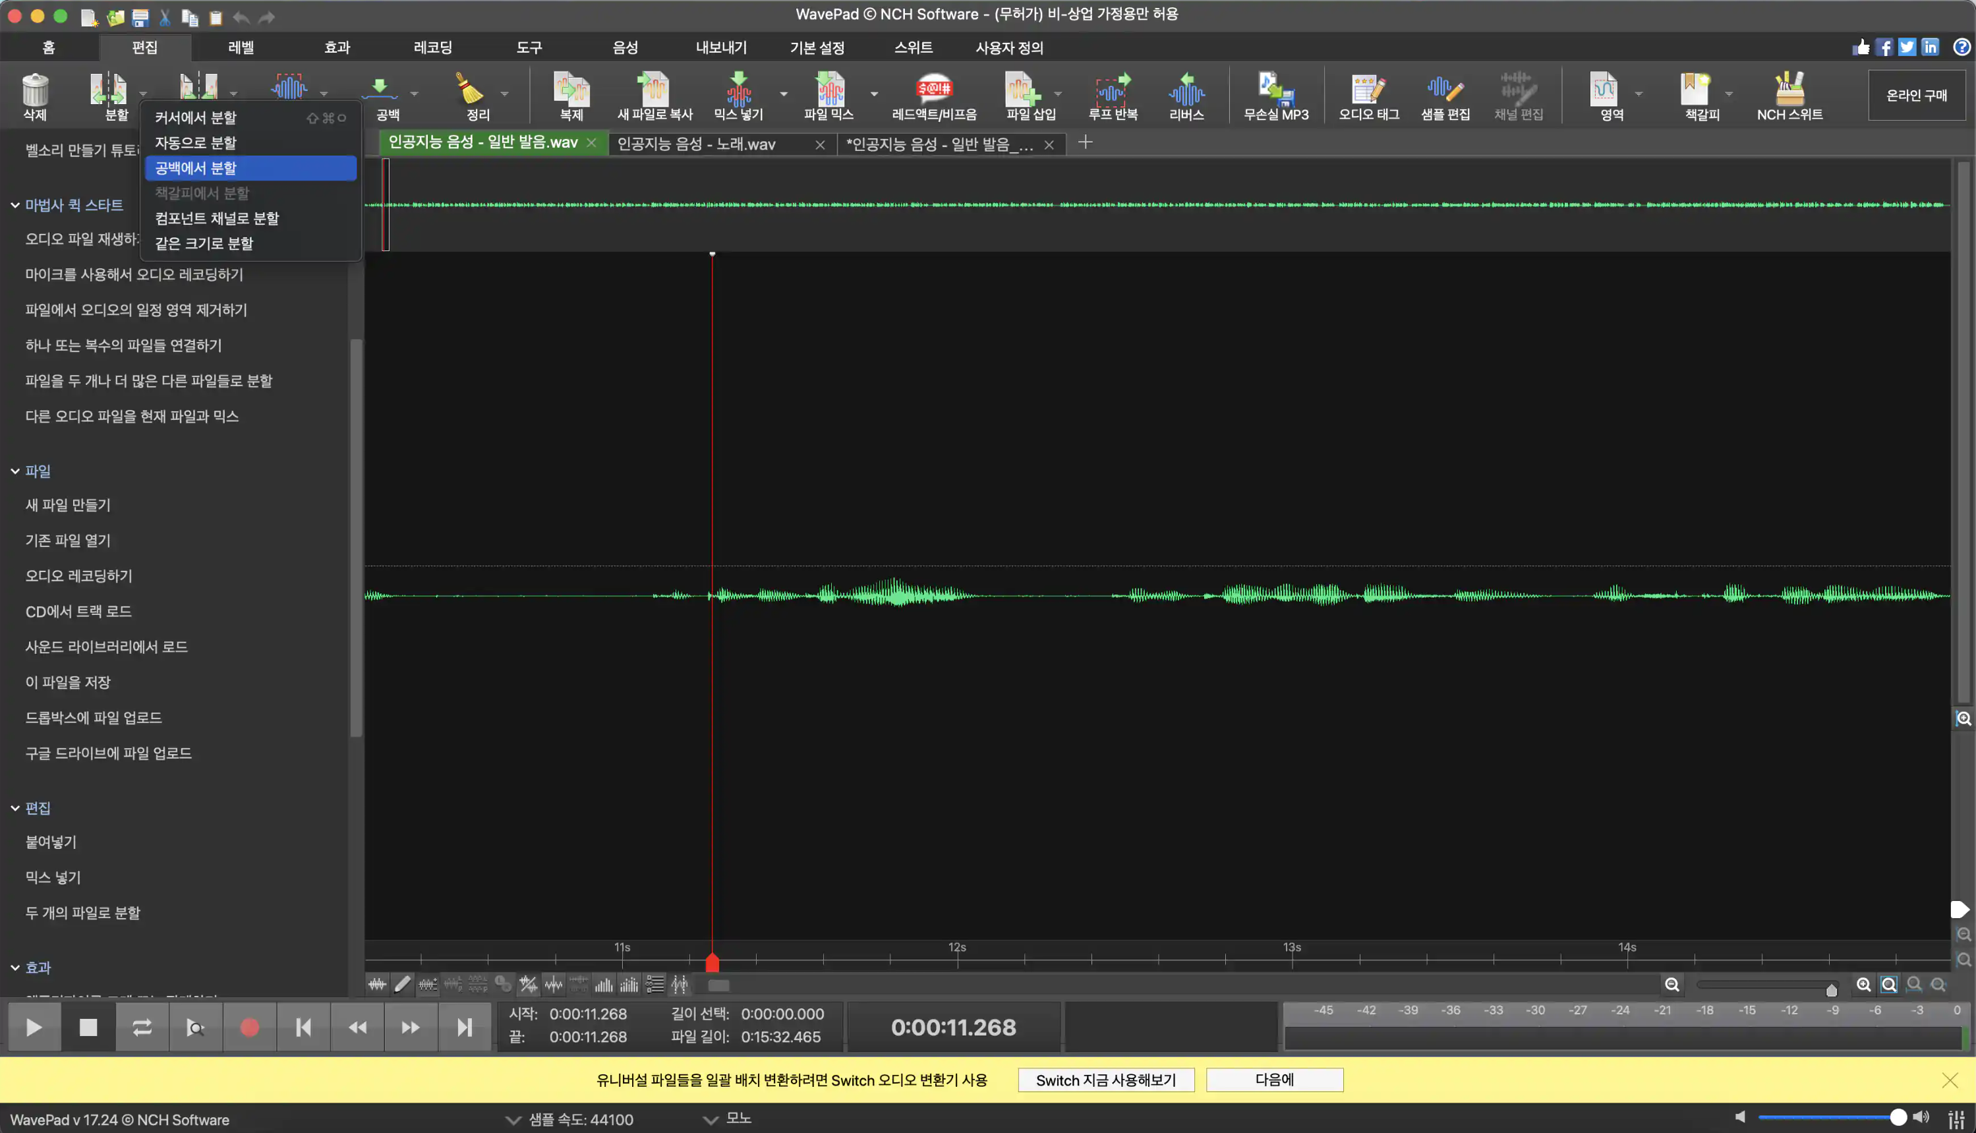Mute the speaker volume icon
Image resolution: width=1976 pixels, height=1133 pixels.
pyautogui.click(x=1740, y=1117)
